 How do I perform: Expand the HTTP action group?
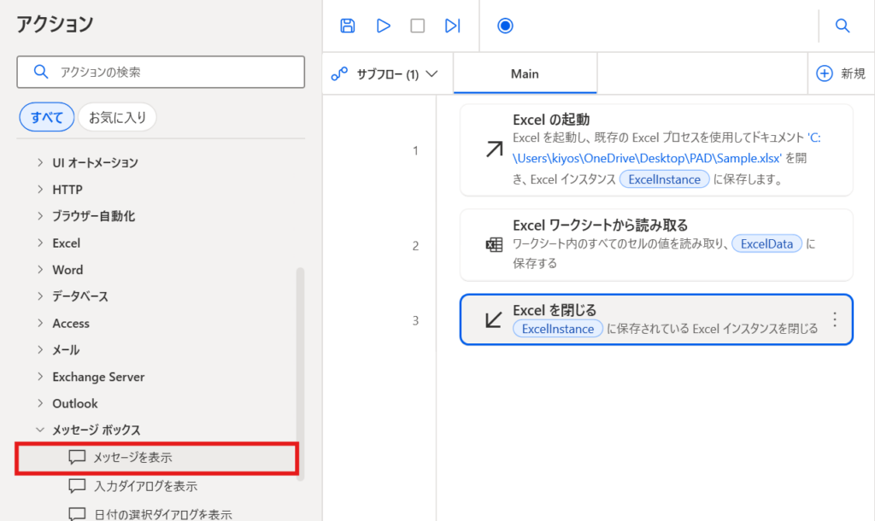pyautogui.click(x=39, y=189)
